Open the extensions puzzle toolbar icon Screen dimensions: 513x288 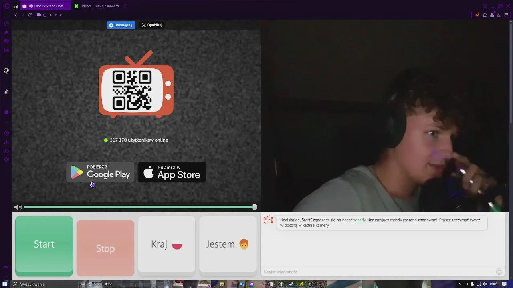tap(485, 15)
